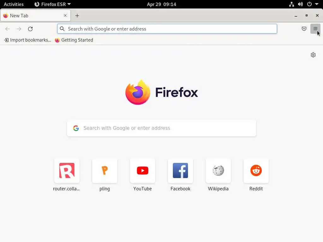This screenshot has width=323, height=242.
Task: Open the Activities overview
Action: (14, 4)
